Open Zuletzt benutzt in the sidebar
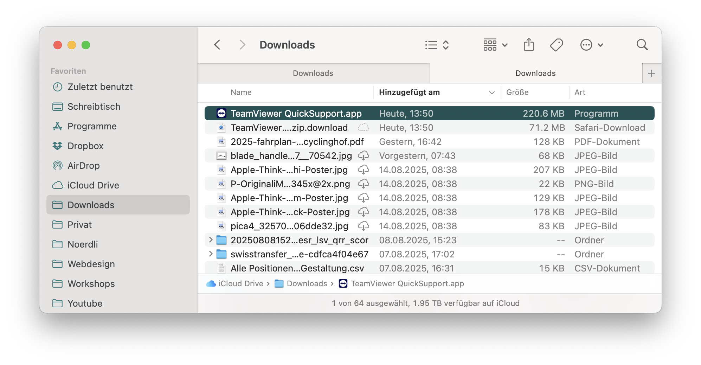 [x=118, y=87]
